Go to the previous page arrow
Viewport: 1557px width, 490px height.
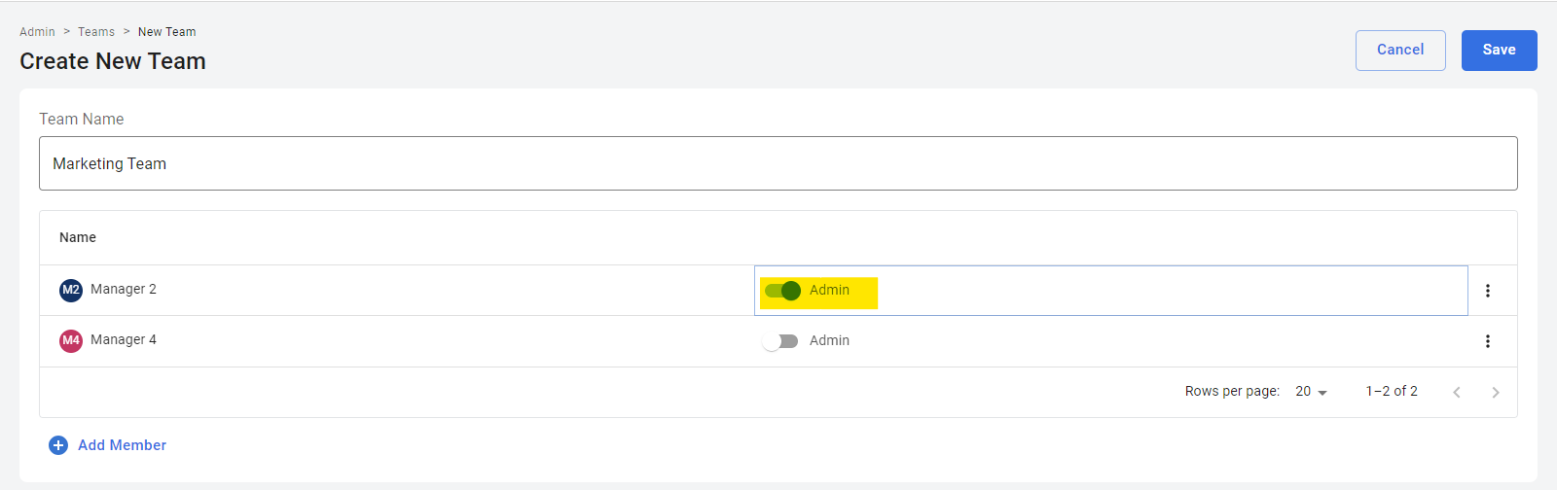[1457, 392]
